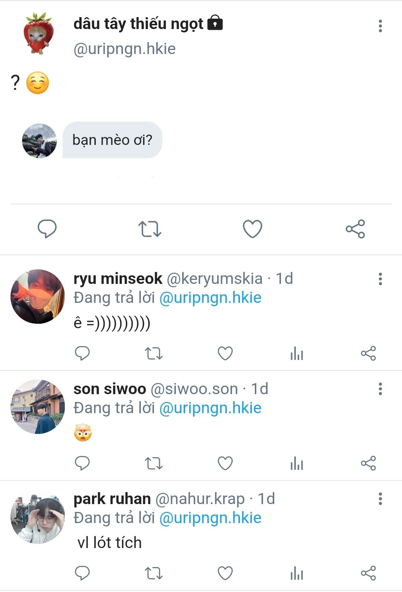402x592 pixels.
Task: Open more options for the main post
Action: point(380,26)
